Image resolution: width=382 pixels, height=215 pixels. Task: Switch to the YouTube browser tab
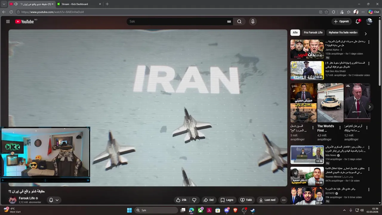click(x=31, y=4)
